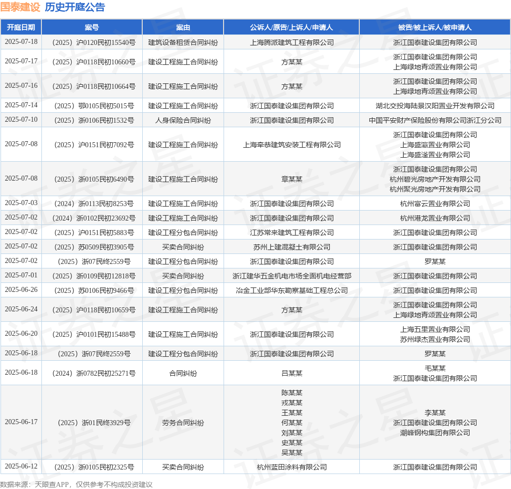This screenshot has width=511, height=489.
Task: Click plaintiff 吕某某
Action: tap(291, 373)
